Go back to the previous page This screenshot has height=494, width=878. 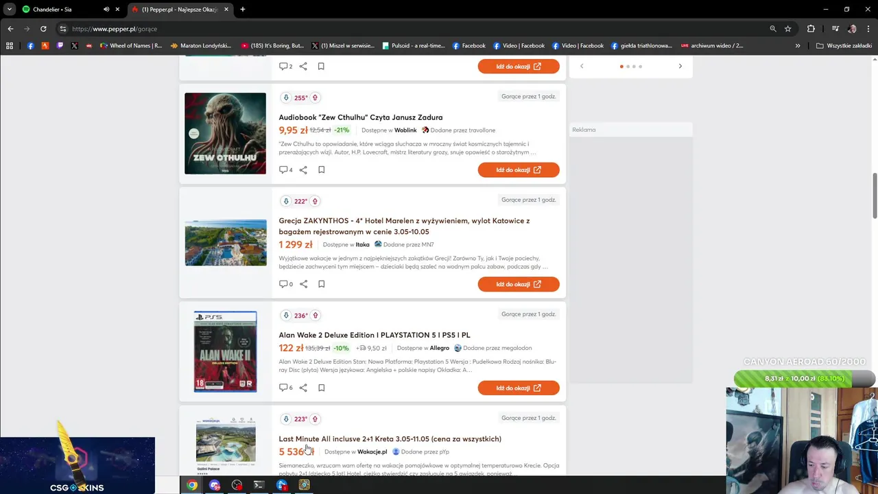click(x=10, y=29)
